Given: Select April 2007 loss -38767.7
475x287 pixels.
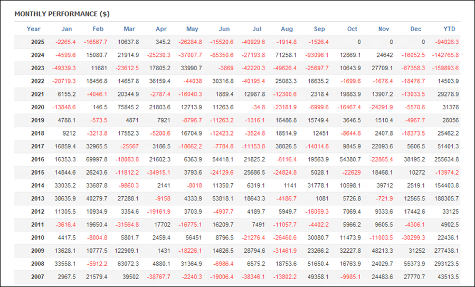Looking at the screenshot, I should tap(159, 277).
